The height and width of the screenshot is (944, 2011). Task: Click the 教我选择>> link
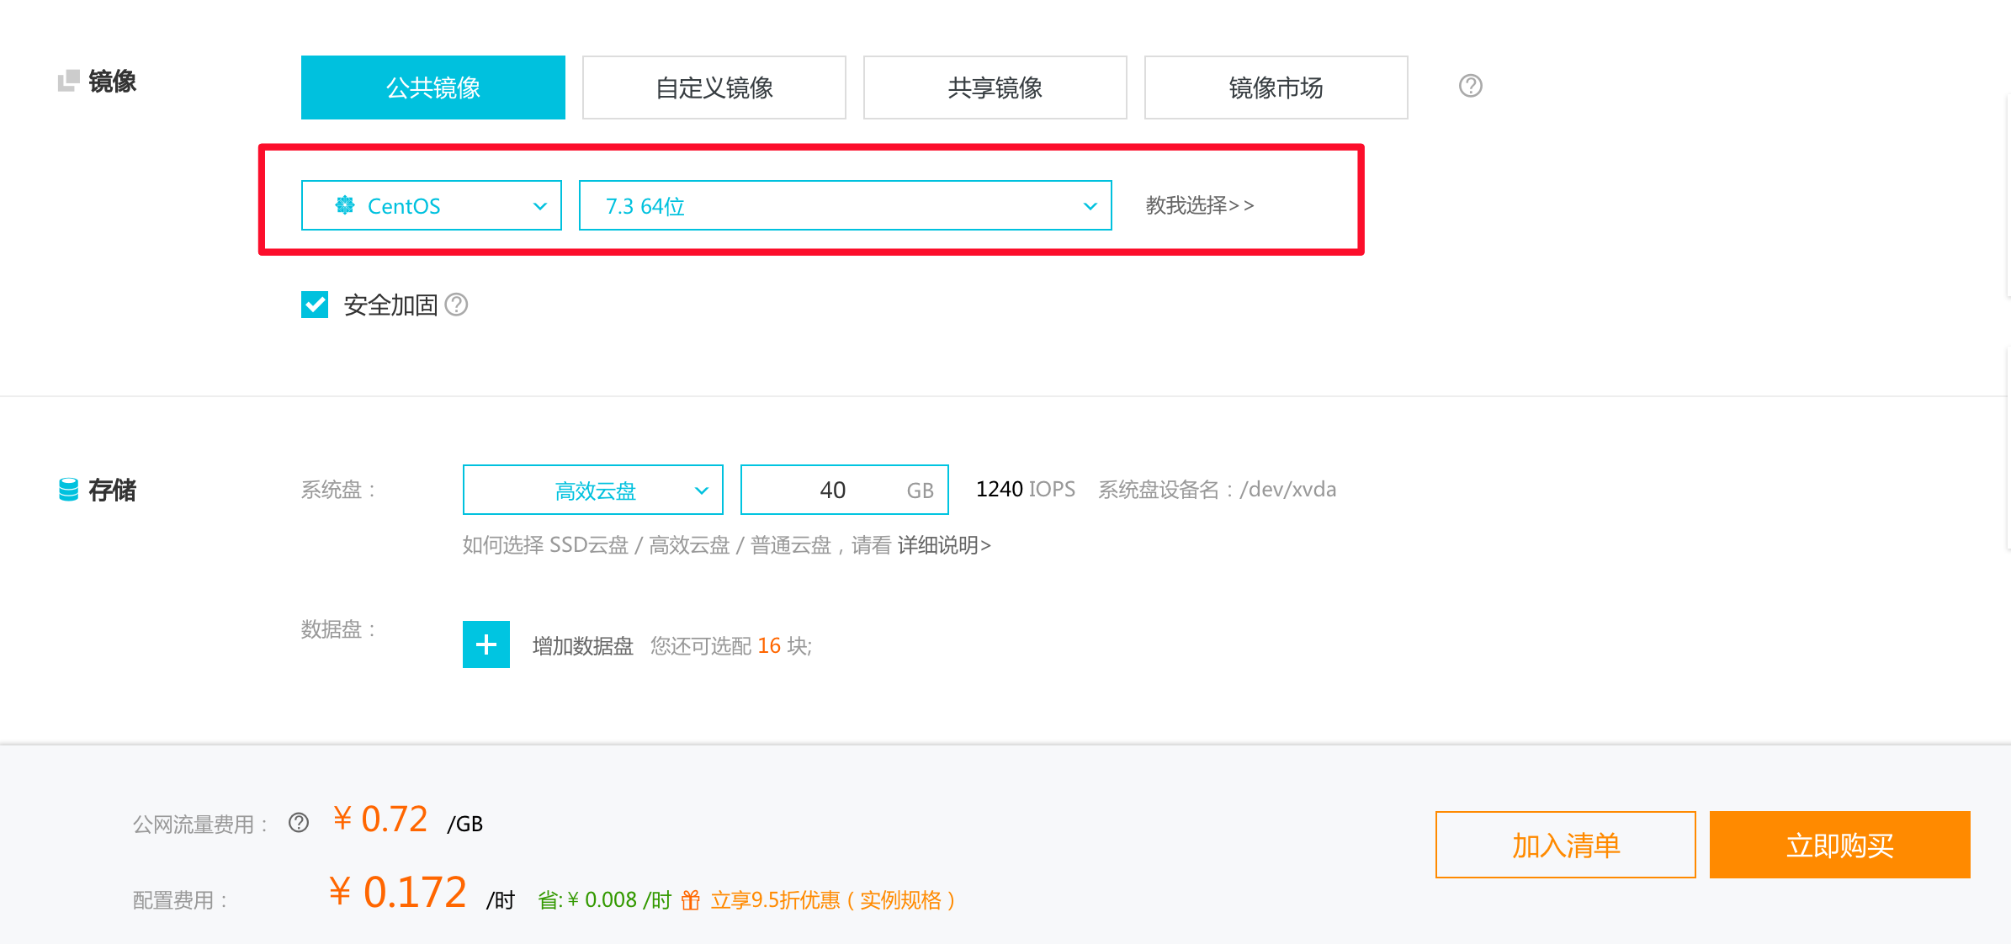(x=1200, y=205)
